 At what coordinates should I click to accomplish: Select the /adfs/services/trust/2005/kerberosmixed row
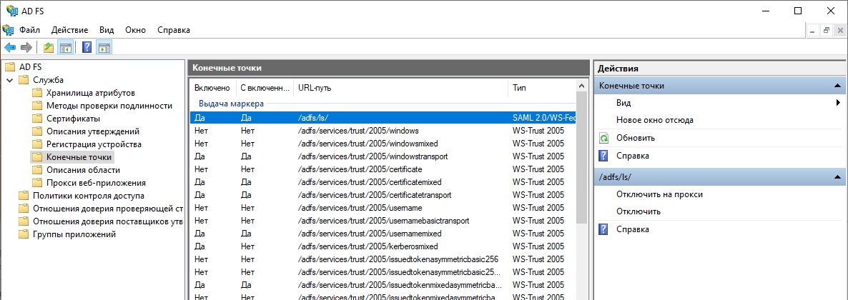(378, 246)
